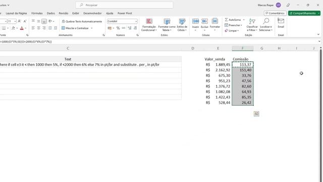Click Excluir cells icon
This screenshot has width=323, height=182.
(x=204, y=21)
